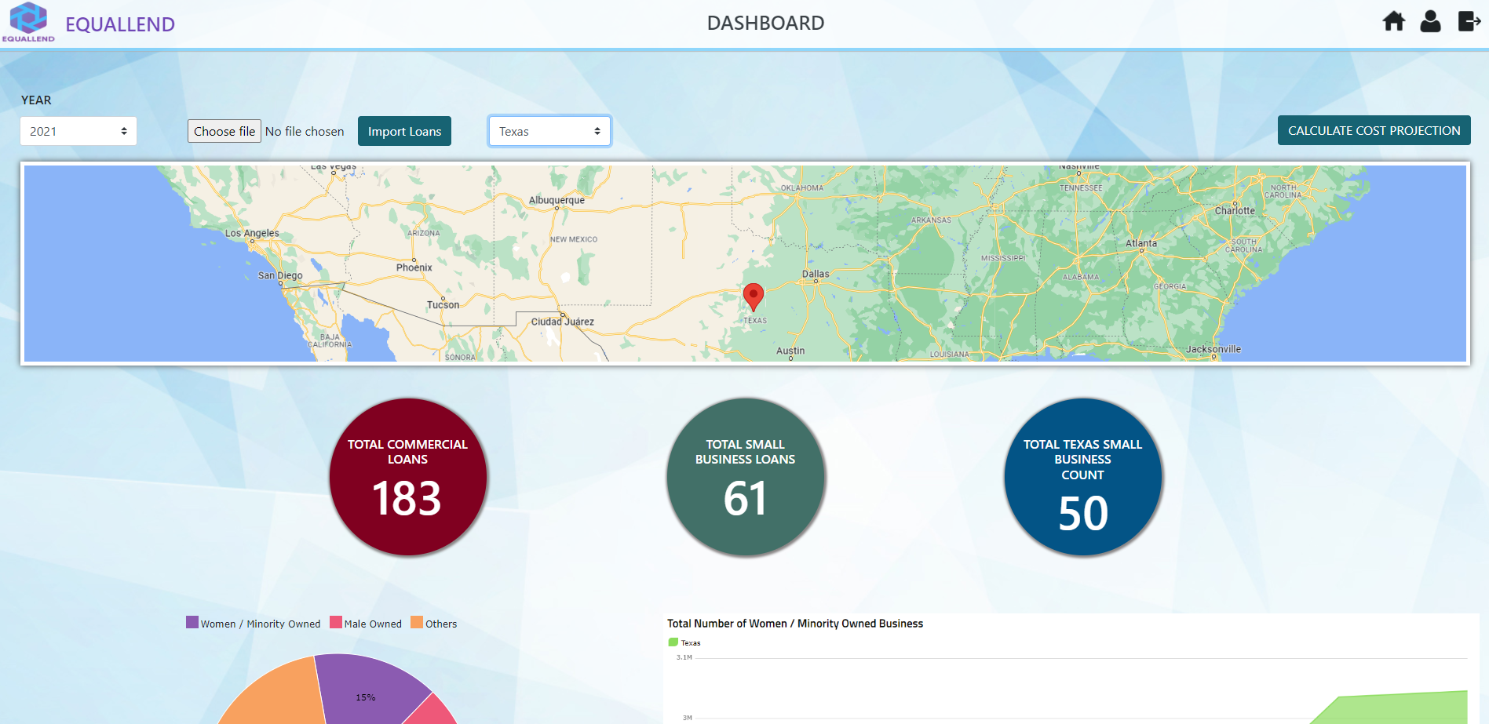Click Calculate Cost Projection button
The height and width of the screenshot is (724, 1489).
(1374, 130)
